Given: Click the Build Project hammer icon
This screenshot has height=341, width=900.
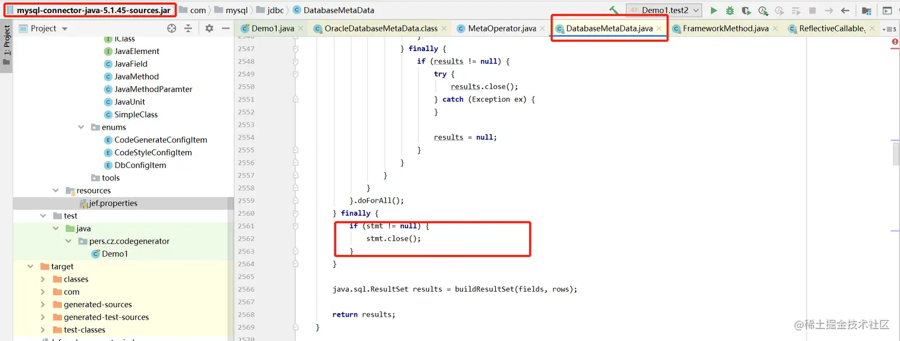Looking at the screenshot, I should point(614,11).
